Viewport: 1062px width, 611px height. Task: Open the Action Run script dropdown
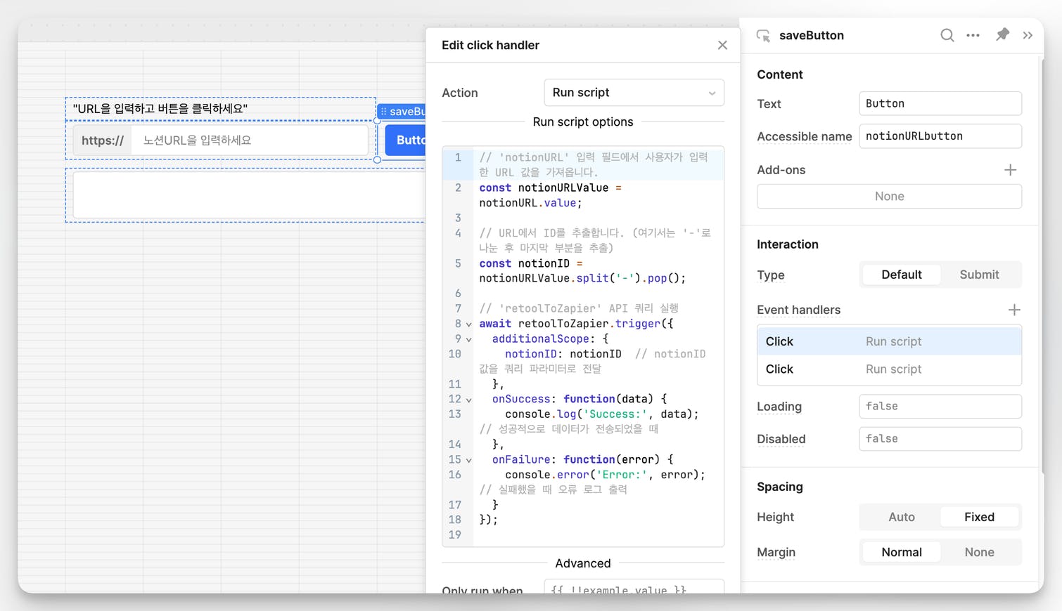[x=633, y=93]
